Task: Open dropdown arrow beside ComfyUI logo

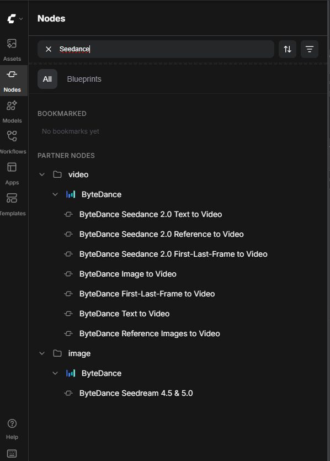Action: click(21, 19)
